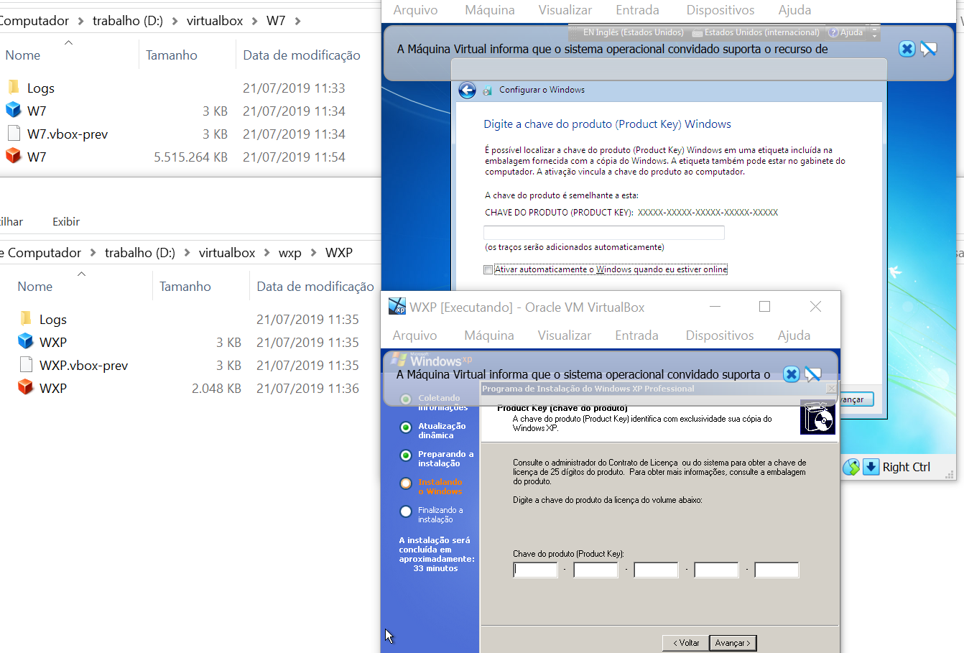Select the blue W7 VirtualBox machine file icon
964x653 pixels.
pyautogui.click(x=14, y=111)
